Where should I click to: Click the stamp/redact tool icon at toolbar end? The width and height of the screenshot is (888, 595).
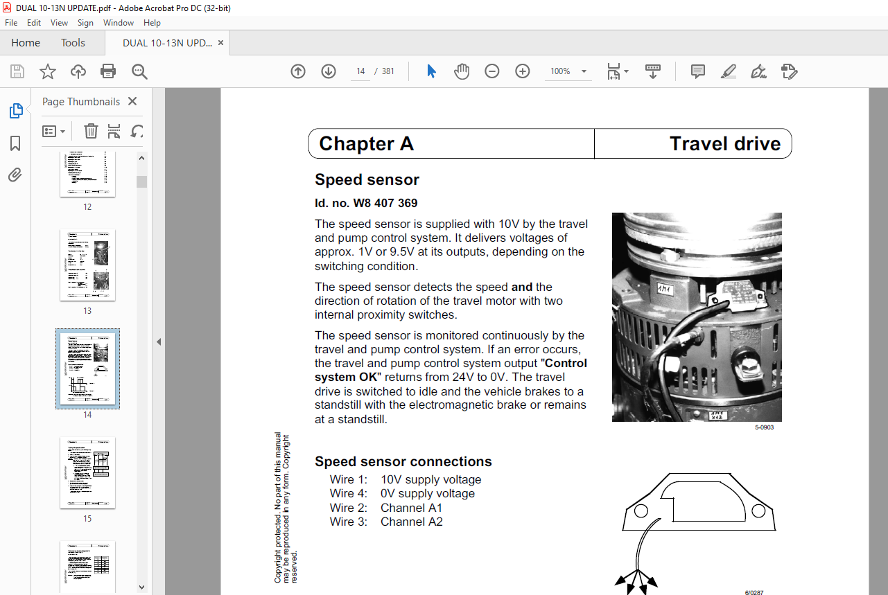(789, 71)
